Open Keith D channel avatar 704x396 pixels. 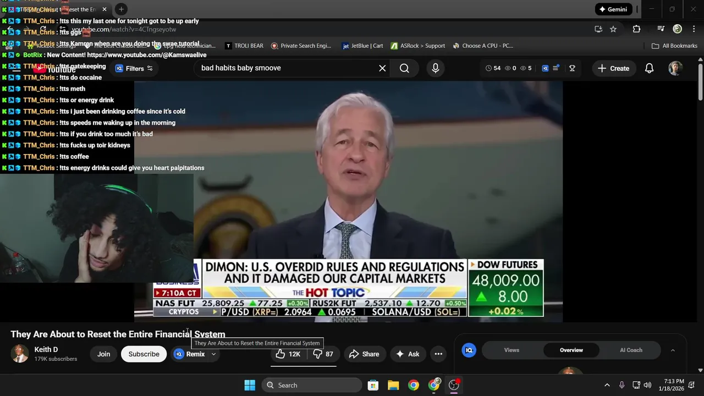(20, 354)
